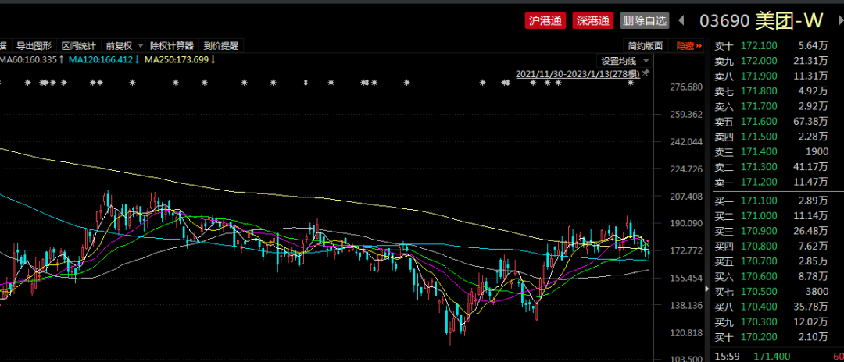Click volume 41.17万 in 卖二 row
Screen dimensions: 844x362
[x=810, y=167]
